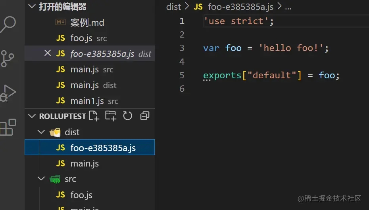This screenshot has height=210, width=369.
Task: Collapse the dist folder chevron
Action: 41,132
